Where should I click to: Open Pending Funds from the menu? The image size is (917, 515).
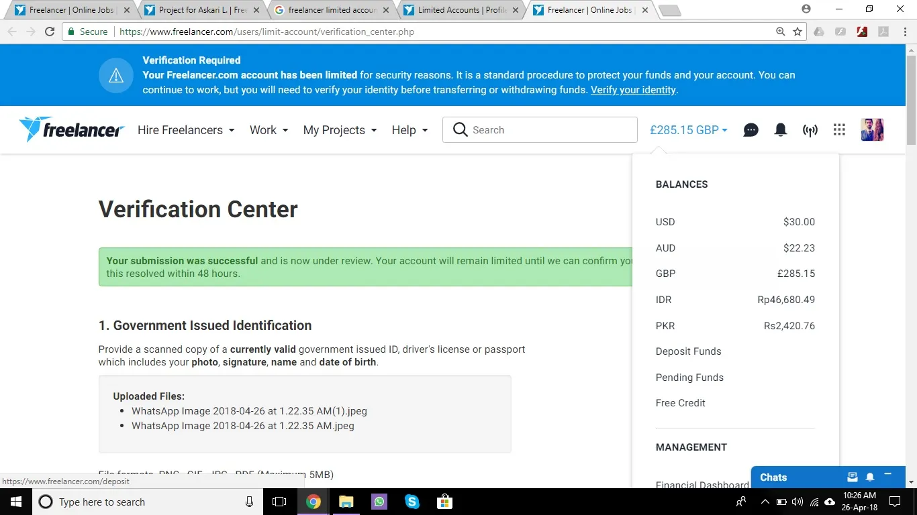click(x=689, y=378)
